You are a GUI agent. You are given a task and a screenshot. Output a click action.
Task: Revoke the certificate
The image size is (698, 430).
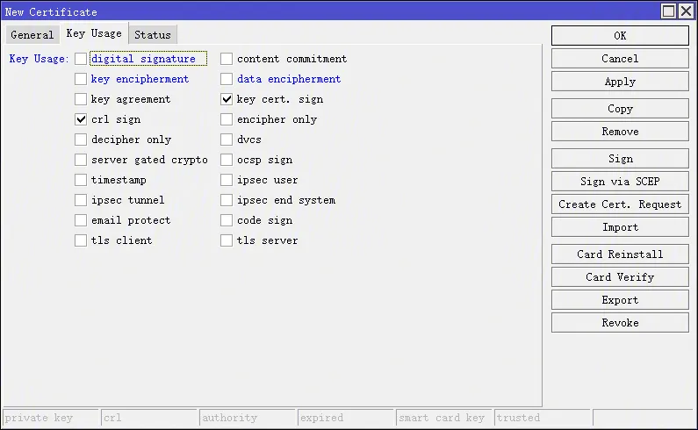click(x=620, y=323)
